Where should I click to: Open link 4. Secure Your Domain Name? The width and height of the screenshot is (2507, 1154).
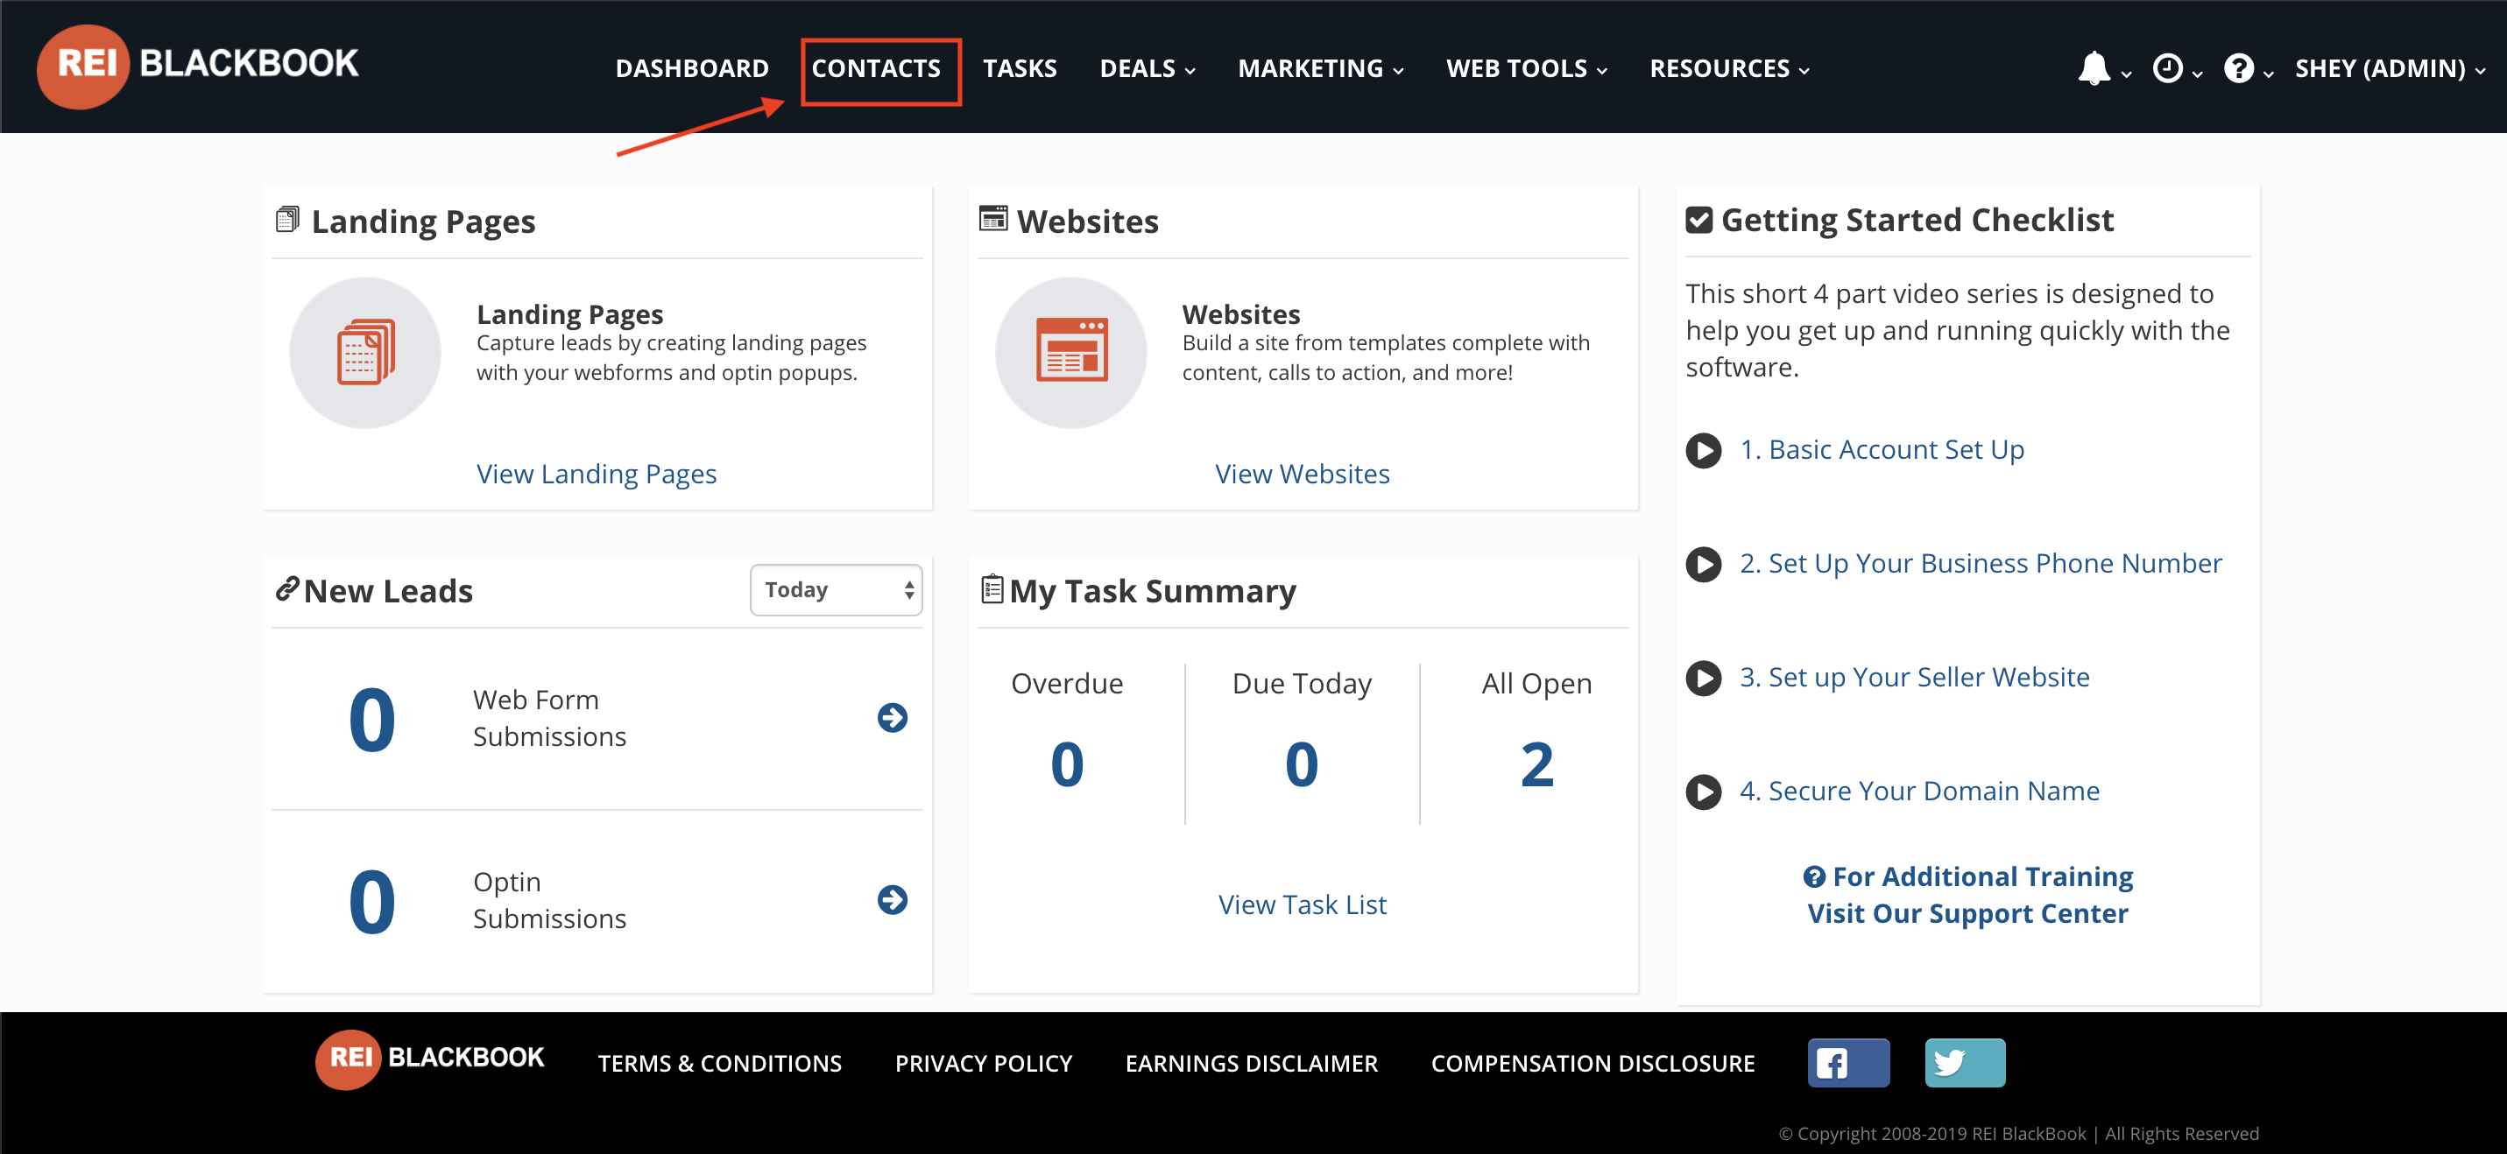[x=1919, y=791]
